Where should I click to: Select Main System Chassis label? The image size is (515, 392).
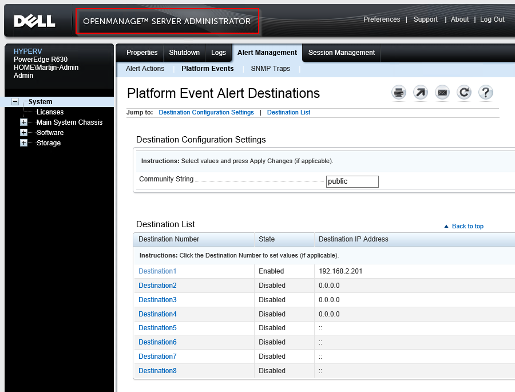pos(69,122)
